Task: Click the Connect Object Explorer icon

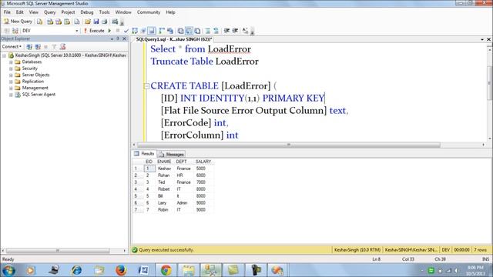Action: (x=29, y=47)
